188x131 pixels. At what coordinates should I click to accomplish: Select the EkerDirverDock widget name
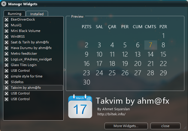[23, 19]
